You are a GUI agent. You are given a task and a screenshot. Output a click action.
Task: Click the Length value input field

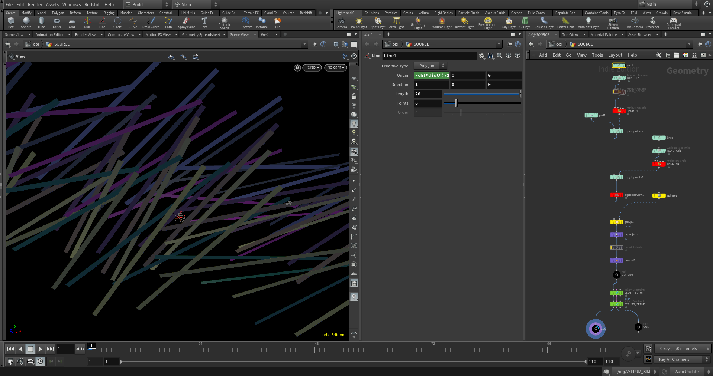click(x=428, y=94)
